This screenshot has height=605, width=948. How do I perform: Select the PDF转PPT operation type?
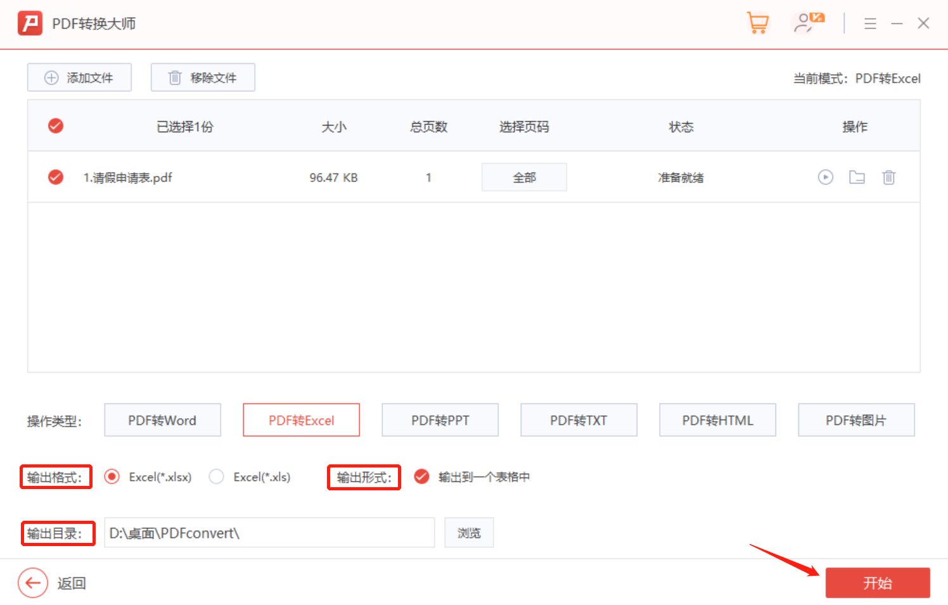(440, 420)
